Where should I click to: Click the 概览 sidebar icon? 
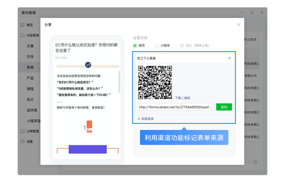pos(22,25)
